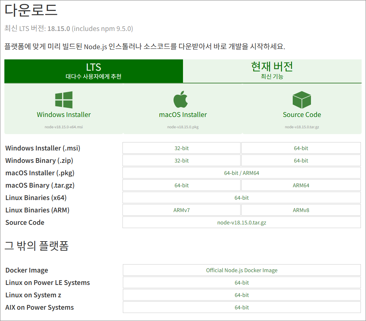
Task: Switch to the 현재 버전 tab
Action: (272, 71)
